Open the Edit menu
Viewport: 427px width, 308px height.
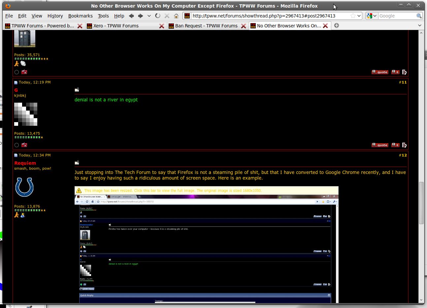[22, 16]
